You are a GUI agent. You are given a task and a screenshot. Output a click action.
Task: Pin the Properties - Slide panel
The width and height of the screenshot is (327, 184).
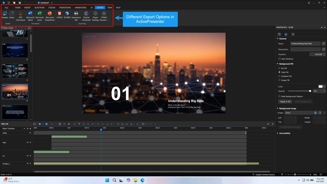[x=321, y=27]
